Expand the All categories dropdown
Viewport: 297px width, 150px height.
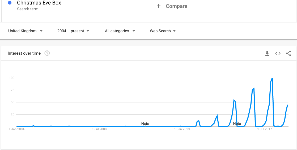pyautogui.click(x=120, y=31)
